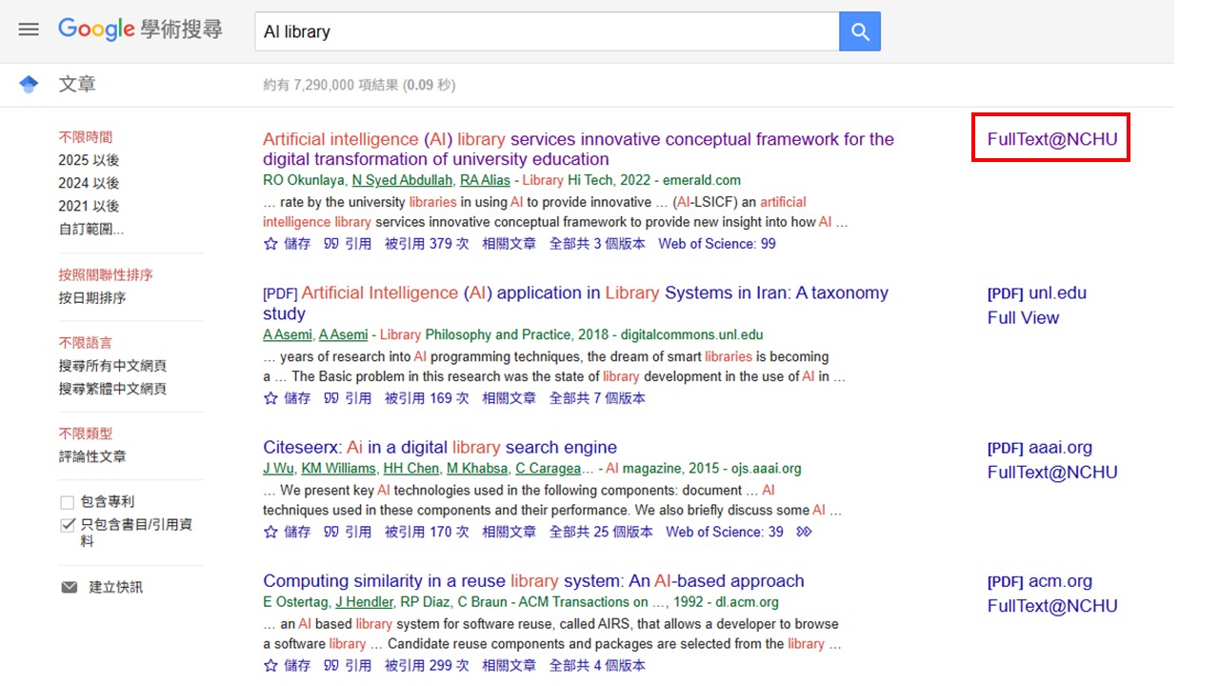This screenshot has width=1219, height=686.
Task: Open FullText@NCHU under the aaai.org link
Action: (x=1052, y=473)
